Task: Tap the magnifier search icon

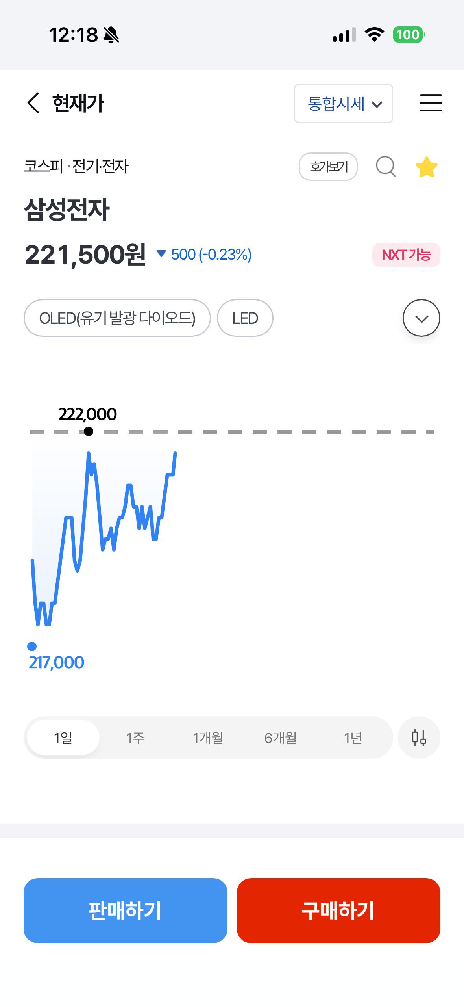Action: [x=386, y=167]
